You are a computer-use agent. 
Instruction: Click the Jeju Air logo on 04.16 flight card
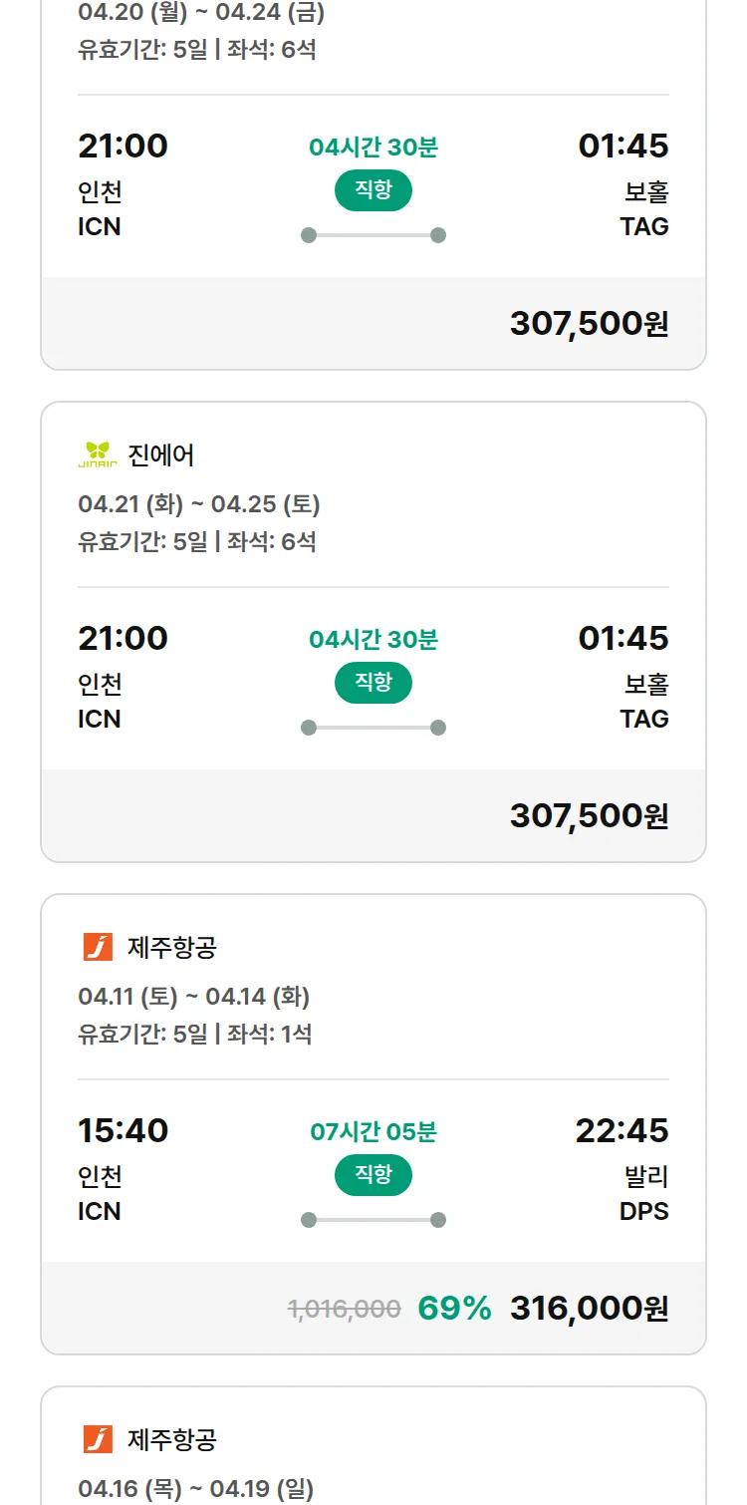(98, 1439)
